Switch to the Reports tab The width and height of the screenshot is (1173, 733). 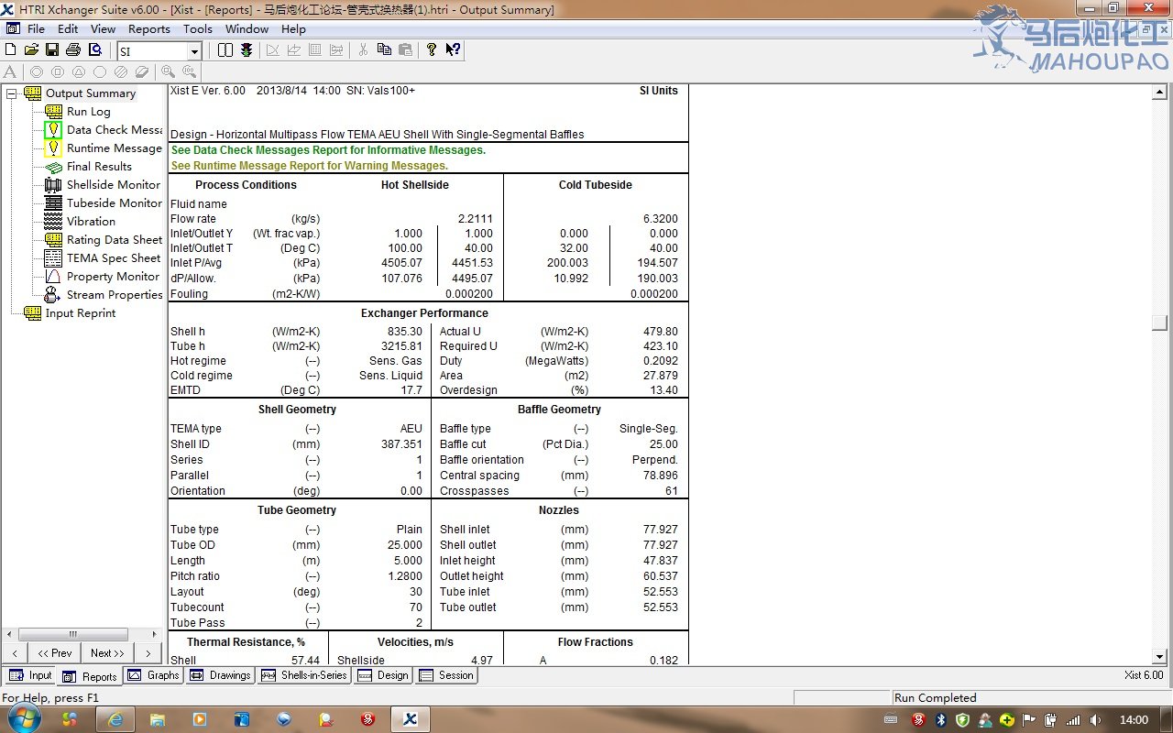coord(90,676)
